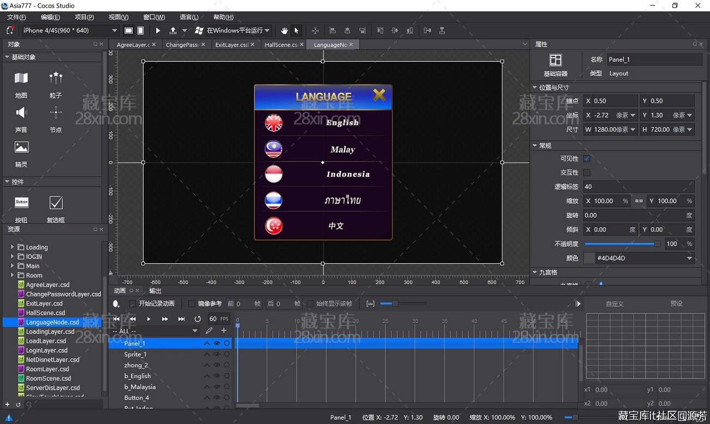Select the arrow pointer tool
This screenshot has height=424, width=710.
tap(297, 31)
